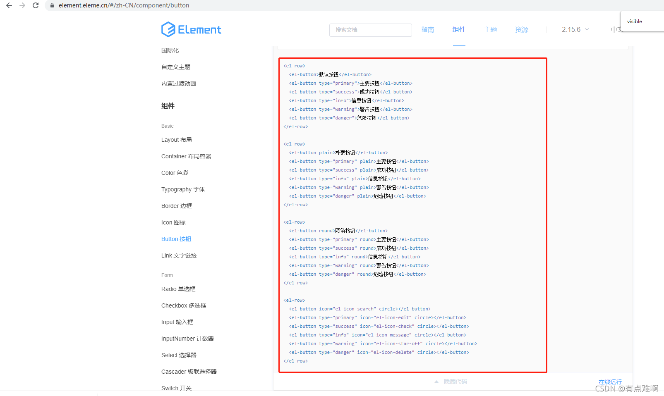The width and height of the screenshot is (664, 396).
Task: Click the Form group label
Action: (x=167, y=275)
